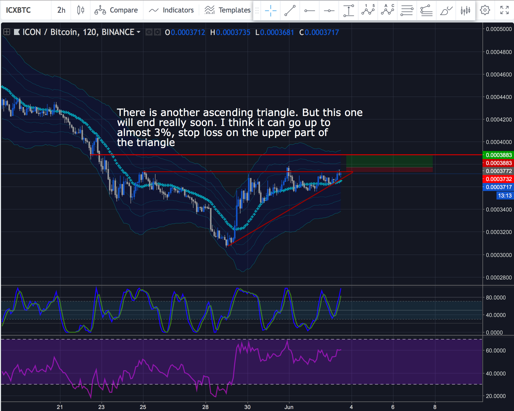The height and width of the screenshot is (411, 514).
Task: Open symbol format gear in legend
Action: (x=157, y=32)
